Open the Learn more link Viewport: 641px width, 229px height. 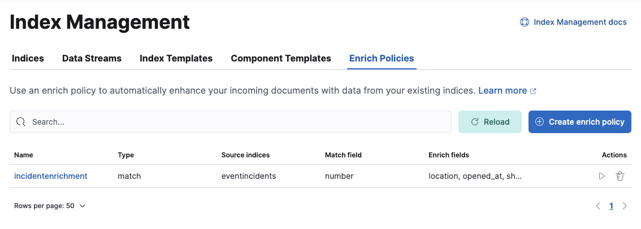502,90
